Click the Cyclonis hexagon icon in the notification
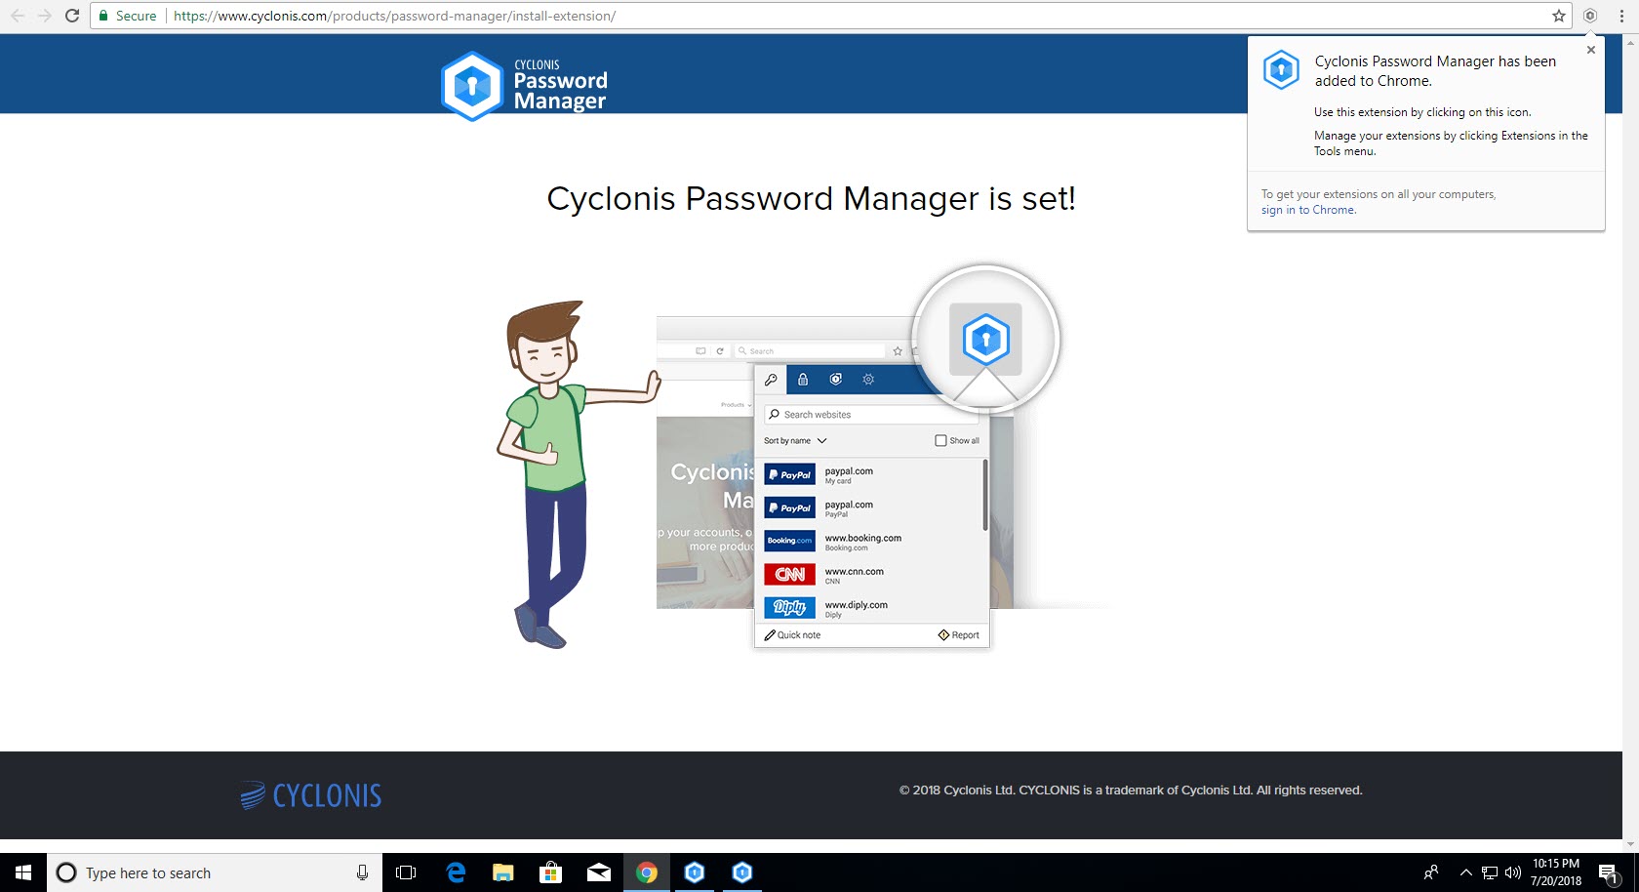 point(1281,70)
